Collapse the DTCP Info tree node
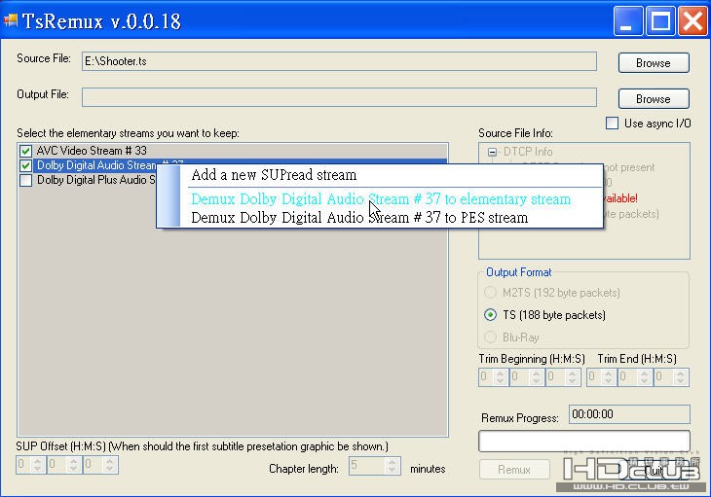The width and height of the screenshot is (711, 497). tap(492, 152)
